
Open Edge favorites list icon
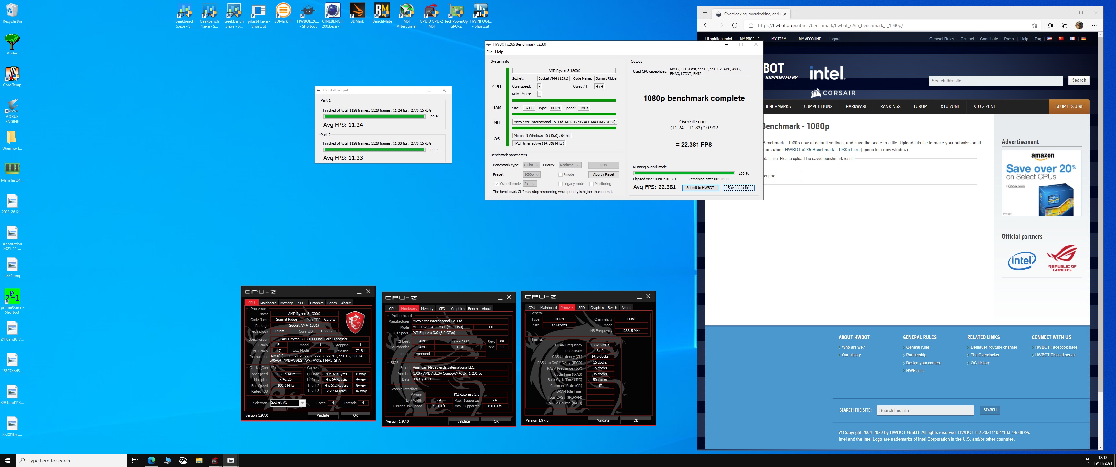(x=1050, y=25)
